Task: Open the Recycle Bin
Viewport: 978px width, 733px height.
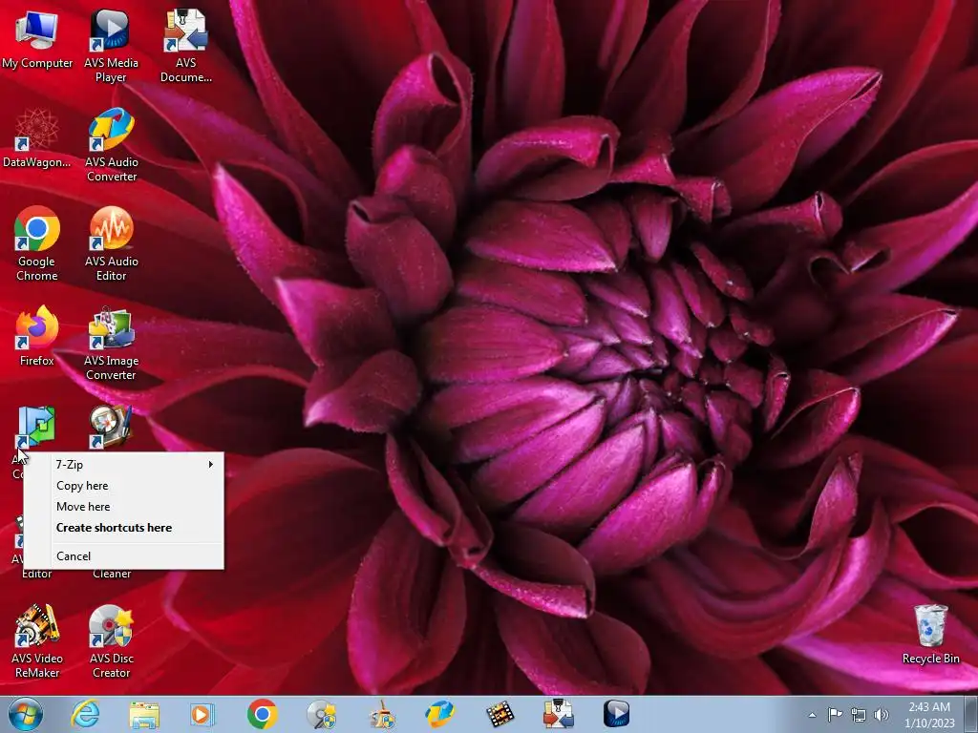Action: click(x=930, y=635)
